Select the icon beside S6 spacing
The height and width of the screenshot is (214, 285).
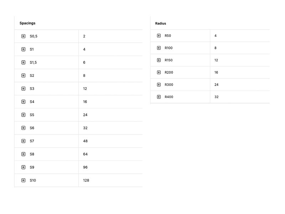point(24,128)
